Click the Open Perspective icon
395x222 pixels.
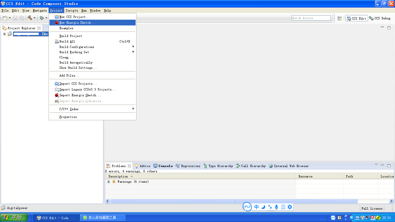pyautogui.click(x=340, y=18)
